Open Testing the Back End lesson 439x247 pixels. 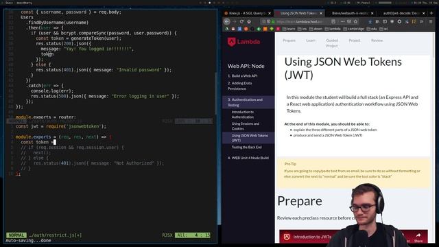[246, 148]
